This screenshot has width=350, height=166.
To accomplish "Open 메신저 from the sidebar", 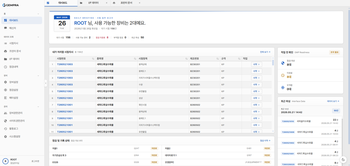I will 22,28.
